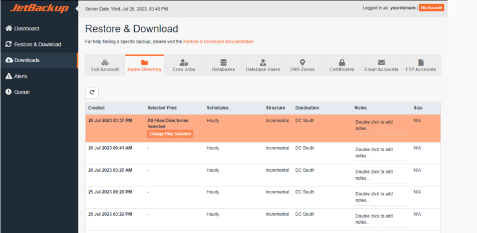The width and height of the screenshot is (477, 233).
Task: Switch to the DNS Zones tab
Action: [x=302, y=65]
